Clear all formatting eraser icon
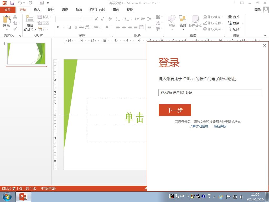Viewport: 269px width, 202px height. 110,19
